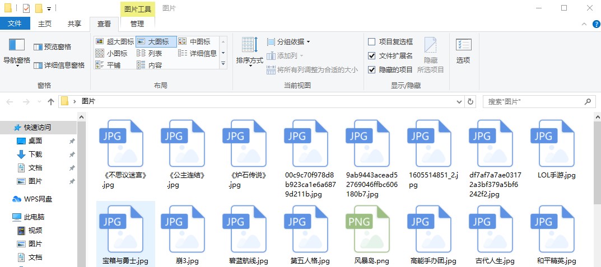Uncheck File name extensions (文件扩展名)
Image resolution: width=601 pixels, height=267 pixels.
coord(390,56)
